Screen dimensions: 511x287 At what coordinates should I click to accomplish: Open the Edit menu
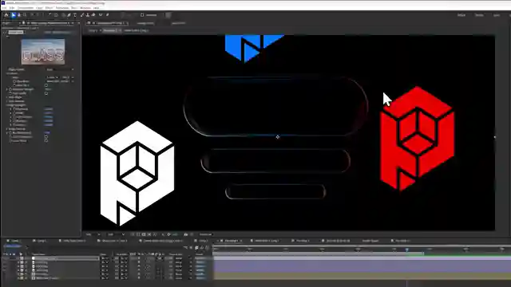(12, 8)
